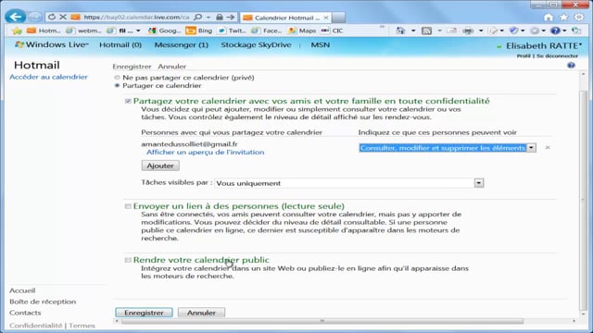Viewport: 593px width, 333px height.
Task: Open the Home page options dropdown arrow
Action: (413, 31)
